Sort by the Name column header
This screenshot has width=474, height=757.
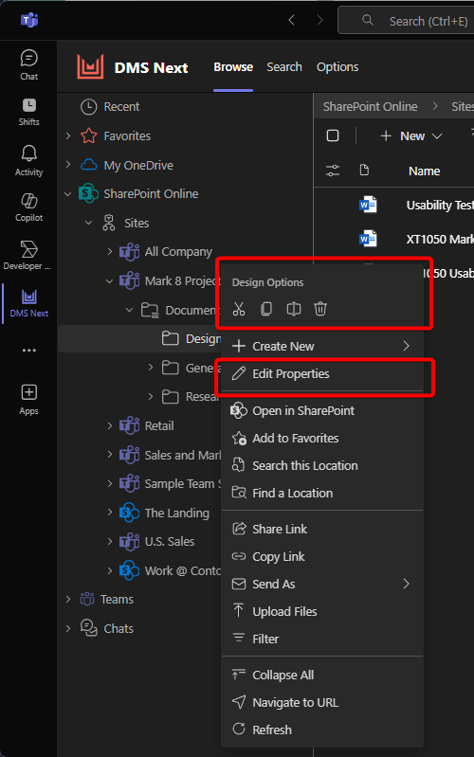(425, 171)
